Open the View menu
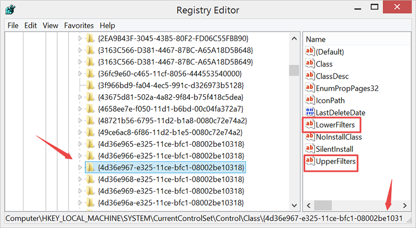This screenshot has height=228, width=416. (x=50, y=26)
